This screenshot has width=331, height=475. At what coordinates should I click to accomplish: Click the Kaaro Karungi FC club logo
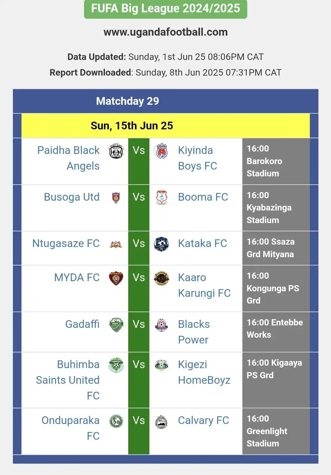(x=161, y=278)
